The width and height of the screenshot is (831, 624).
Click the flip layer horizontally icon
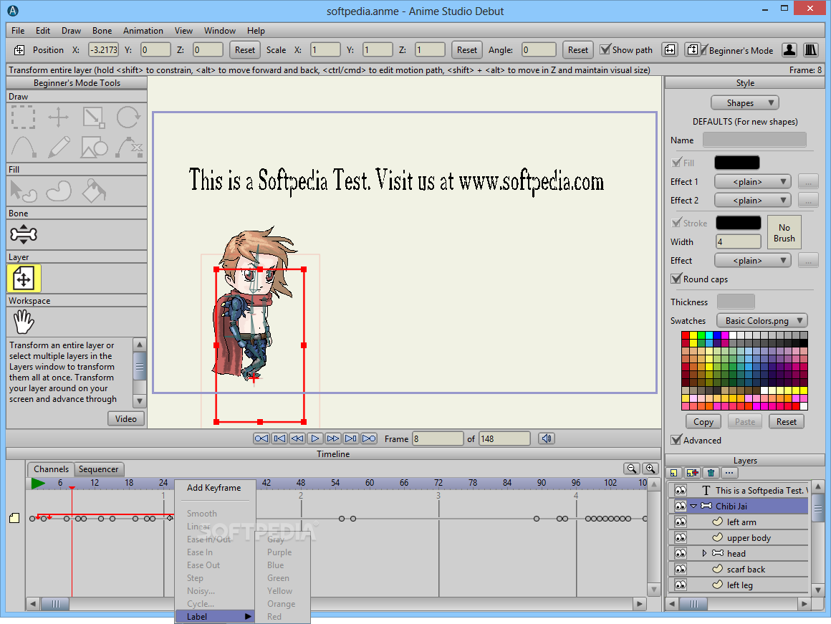pos(670,50)
